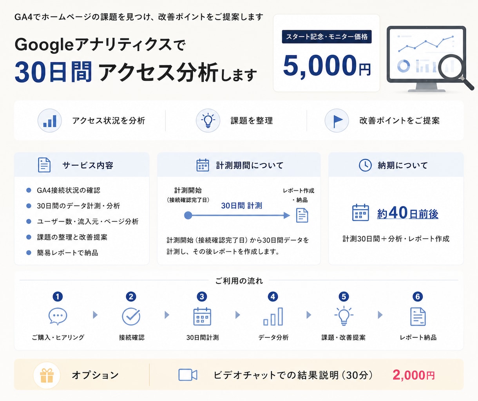478x401 pixels.
Task: Click the list item ユーザー数・流入元・ページ分析
Action: (88, 222)
